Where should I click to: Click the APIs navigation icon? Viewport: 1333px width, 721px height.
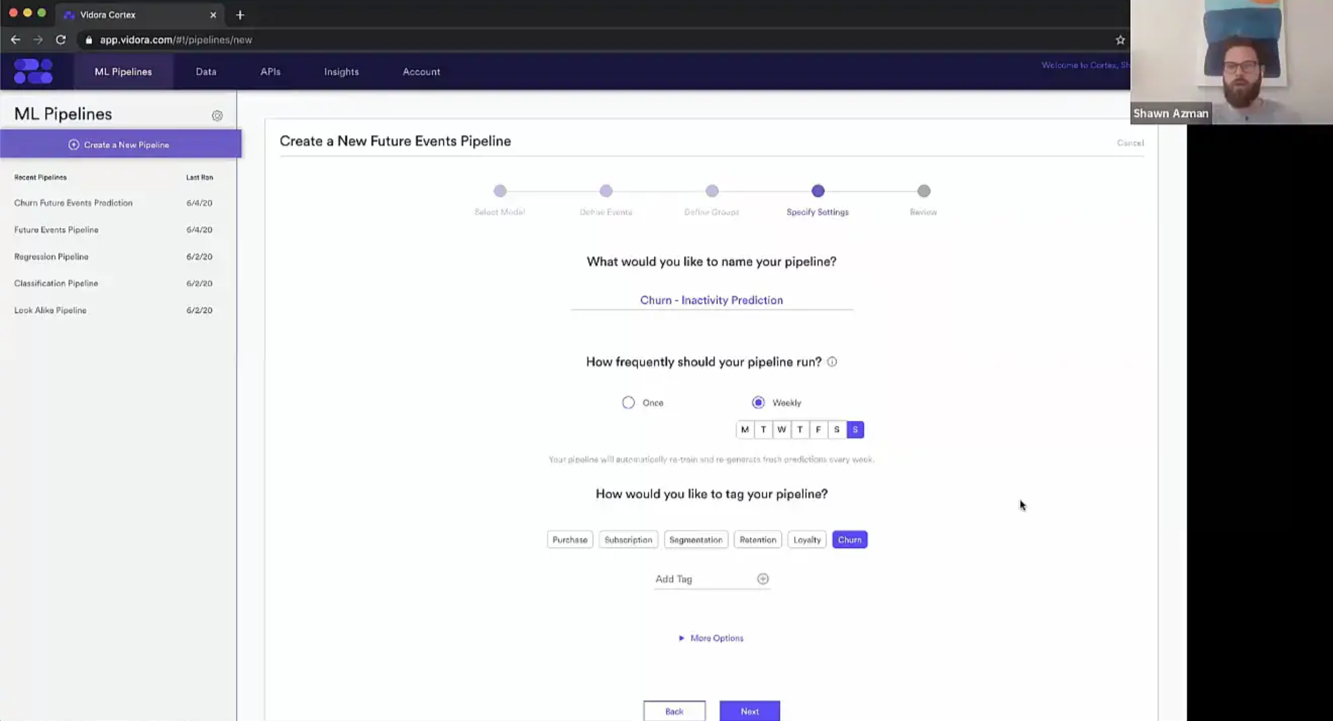[x=271, y=72]
